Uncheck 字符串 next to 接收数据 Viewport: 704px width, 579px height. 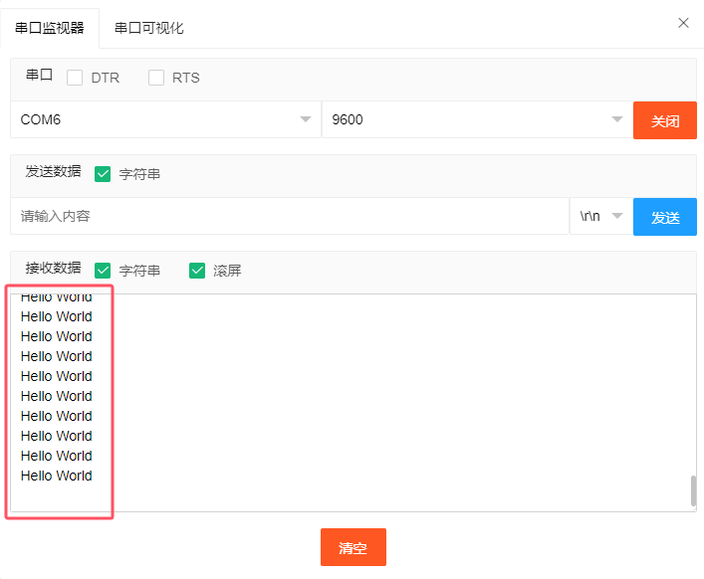[103, 270]
